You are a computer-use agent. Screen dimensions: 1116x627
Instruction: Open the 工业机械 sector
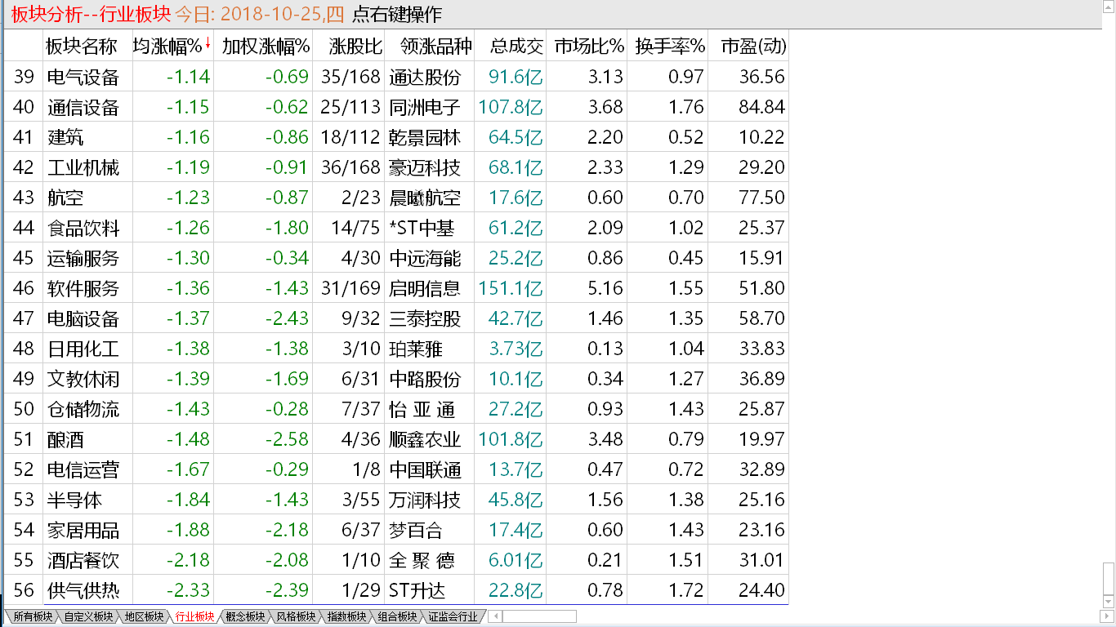83,167
